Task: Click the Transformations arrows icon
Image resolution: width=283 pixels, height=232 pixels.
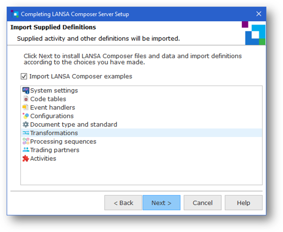Action: coord(26,133)
